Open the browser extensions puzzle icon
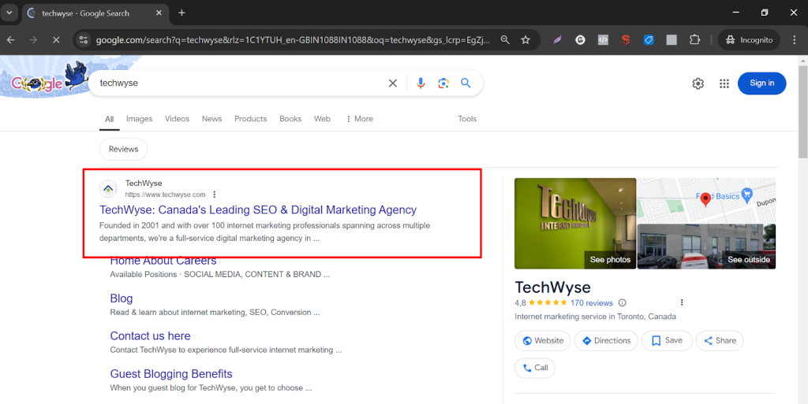808x404 pixels. pyautogui.click(x=694, y=39)
